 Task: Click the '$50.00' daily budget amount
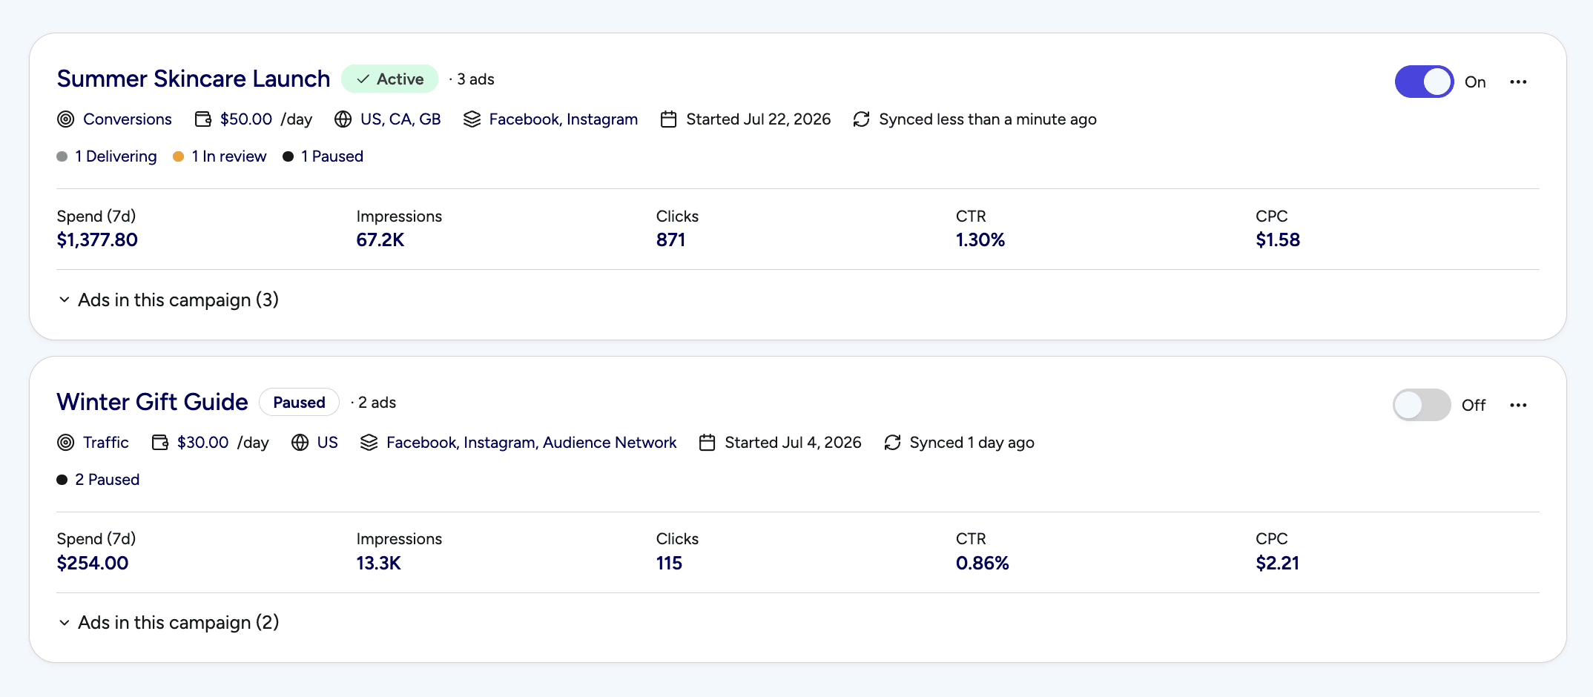(246, 119)
